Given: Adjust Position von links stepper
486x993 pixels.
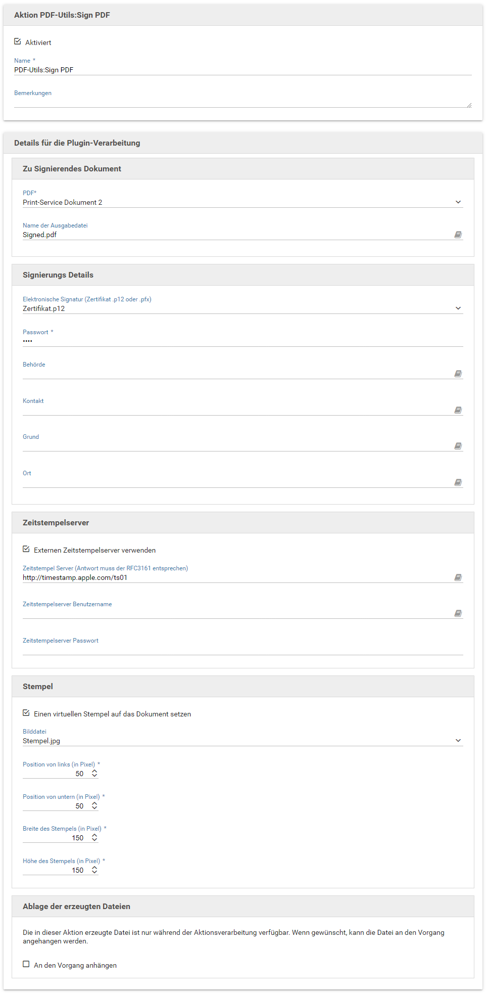Looking at the screenshot, I should pyautogui.click(x=94, y=774).
